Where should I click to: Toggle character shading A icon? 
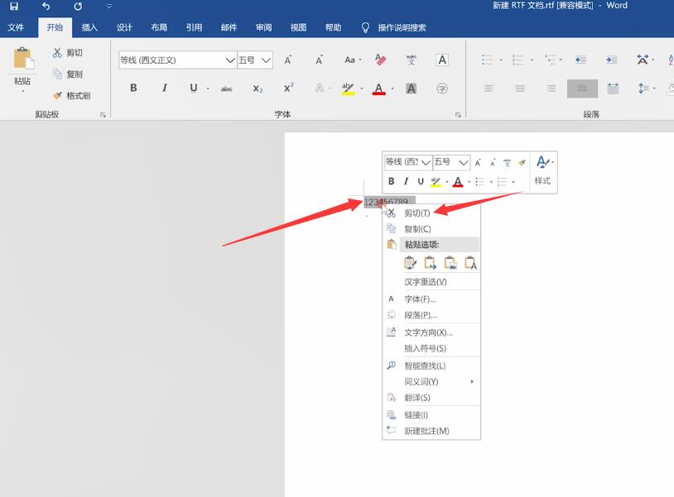[x=411, y=88]
